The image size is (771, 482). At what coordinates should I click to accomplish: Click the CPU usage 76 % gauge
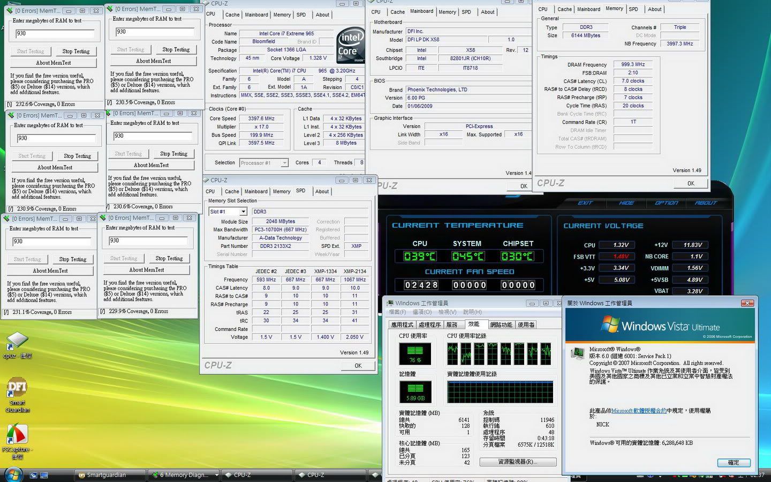click(415, 353)
